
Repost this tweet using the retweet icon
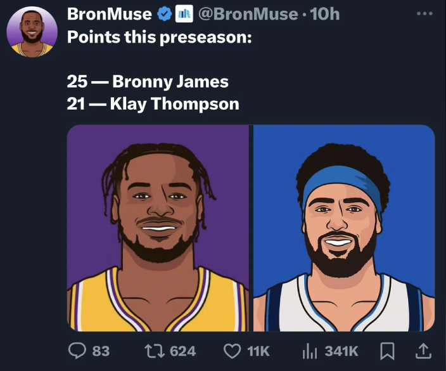pyautogui.click(x=153, y=350)
